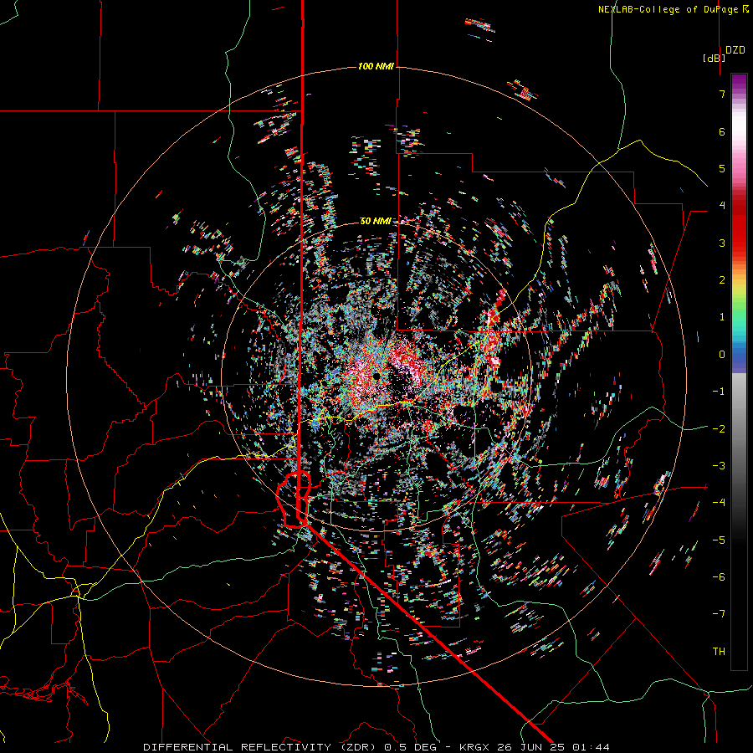Click the 6 value on the dB scale
753x753 pixels.
coord(722,131)
